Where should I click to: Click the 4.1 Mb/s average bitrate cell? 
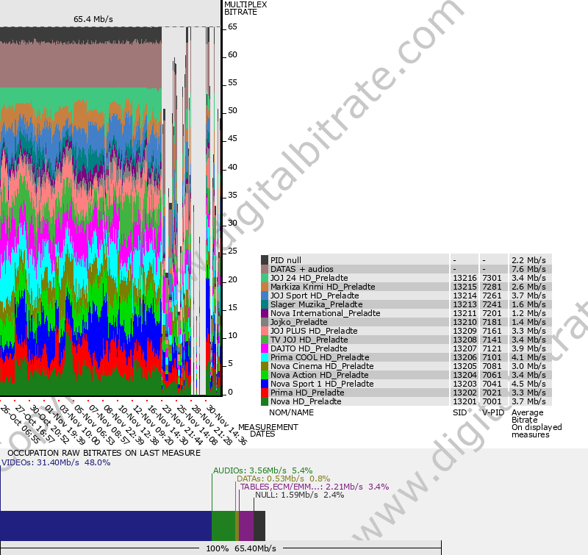pos(528,357)
